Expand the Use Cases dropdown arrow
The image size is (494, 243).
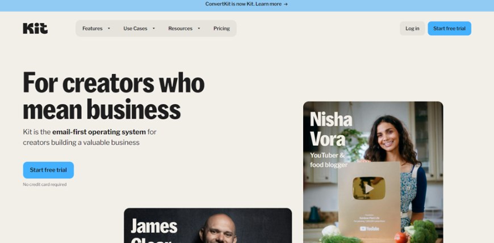154,28
